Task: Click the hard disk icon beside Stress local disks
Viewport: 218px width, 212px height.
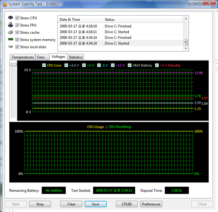Action: pos(10,47)
